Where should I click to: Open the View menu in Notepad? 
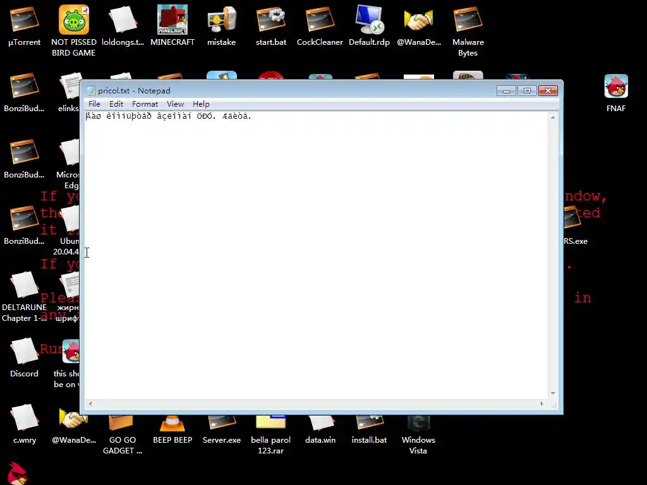point(175,104)
